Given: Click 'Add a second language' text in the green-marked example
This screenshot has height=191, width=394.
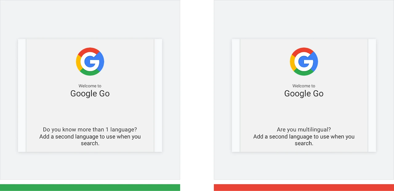Looking at the screenshot, I should (x=68, y=137).
